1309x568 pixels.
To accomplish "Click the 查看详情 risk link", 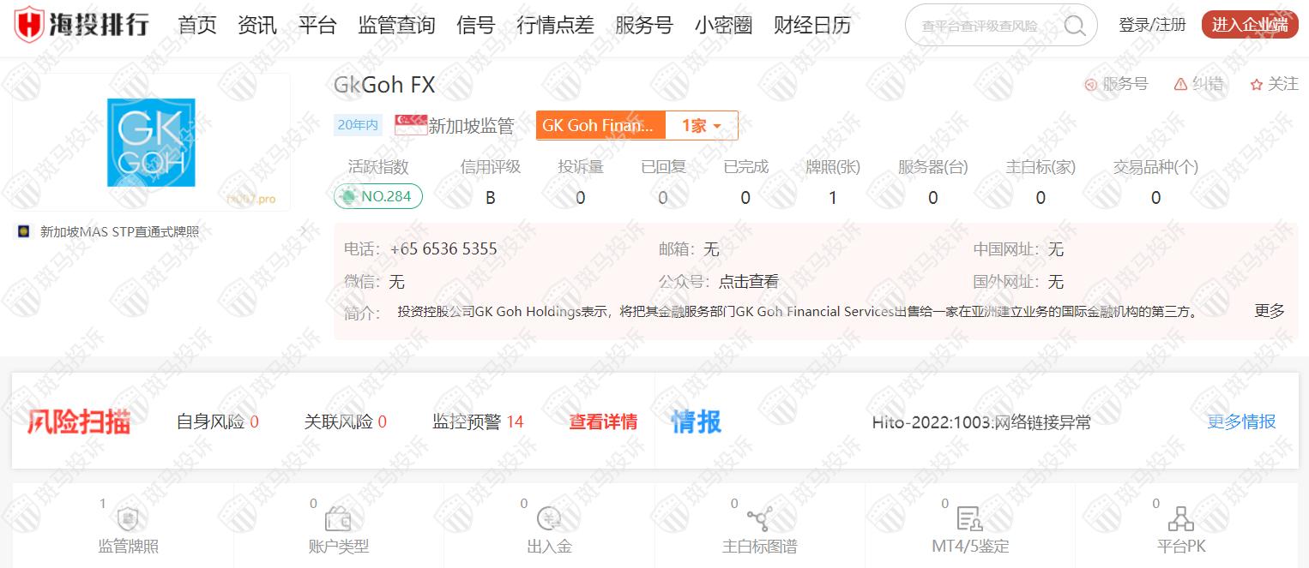I will coord(603,422).
